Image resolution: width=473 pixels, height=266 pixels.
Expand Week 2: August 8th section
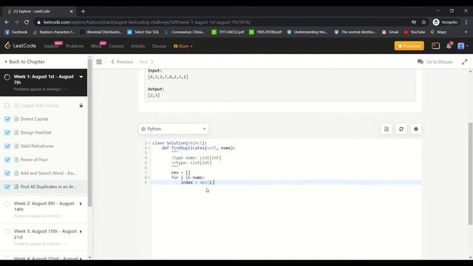tap(81, 204)
